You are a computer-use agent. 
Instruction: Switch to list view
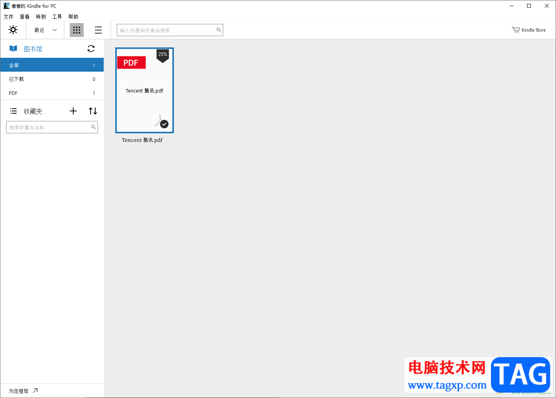(98, 30)
